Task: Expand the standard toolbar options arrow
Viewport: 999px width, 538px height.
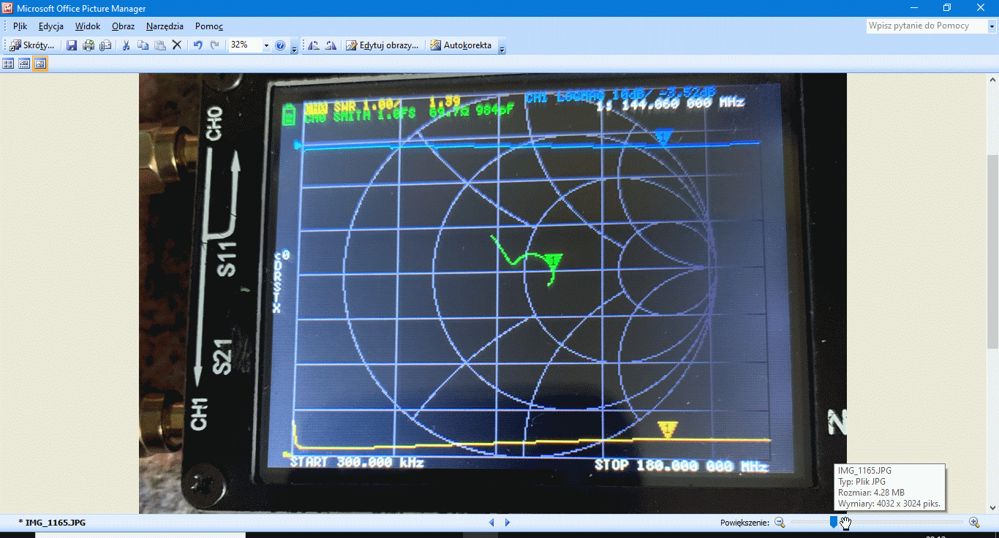Action: click(x=294, y=48)
